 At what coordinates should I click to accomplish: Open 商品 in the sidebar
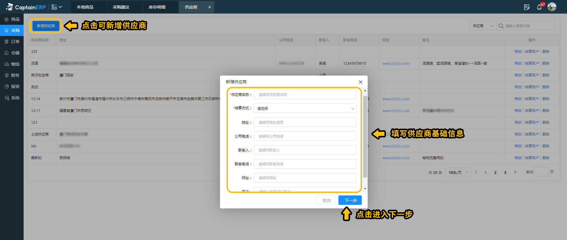coord(12,19)
